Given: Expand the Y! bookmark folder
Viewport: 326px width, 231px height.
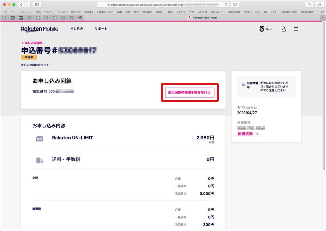Looking at the screenshot, I should pos(13,12).
